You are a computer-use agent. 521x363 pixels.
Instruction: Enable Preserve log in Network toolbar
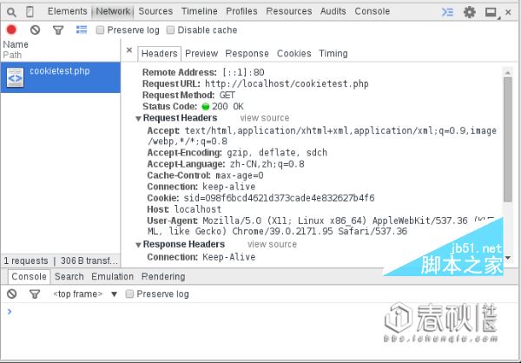click(x=102, y=30)
